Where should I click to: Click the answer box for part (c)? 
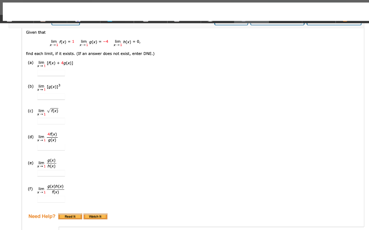[x=51, y=121]
